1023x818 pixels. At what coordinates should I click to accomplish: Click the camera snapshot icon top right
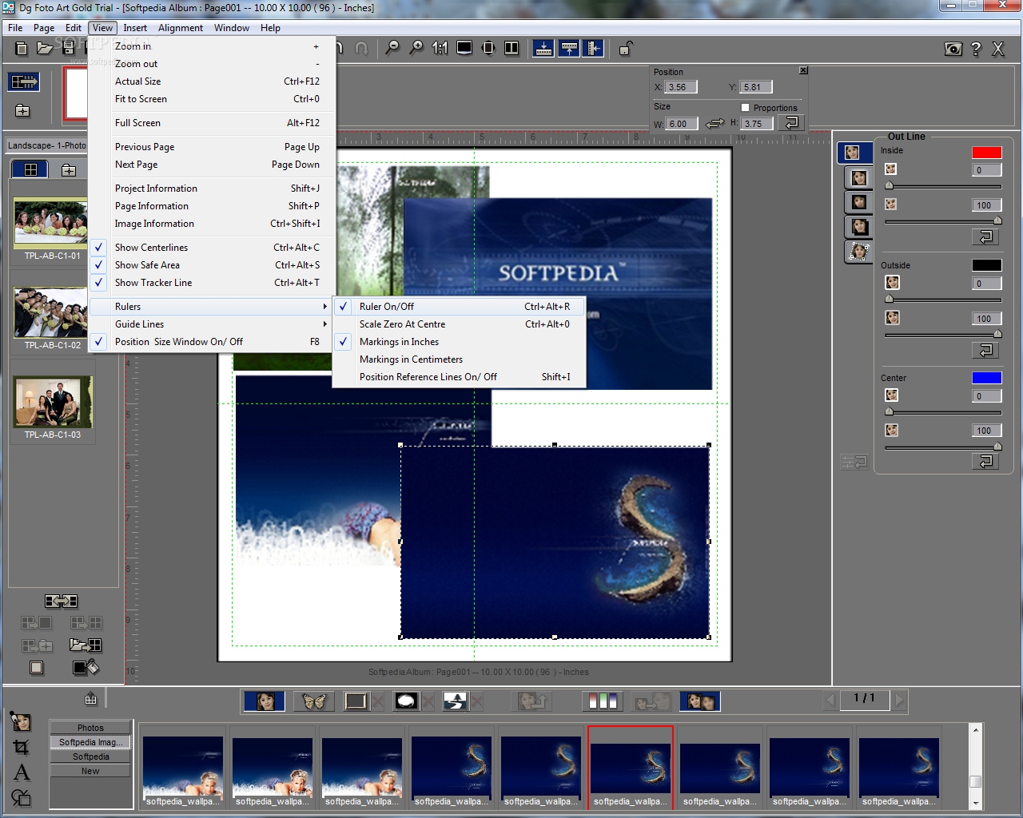[x=953, y=49]
